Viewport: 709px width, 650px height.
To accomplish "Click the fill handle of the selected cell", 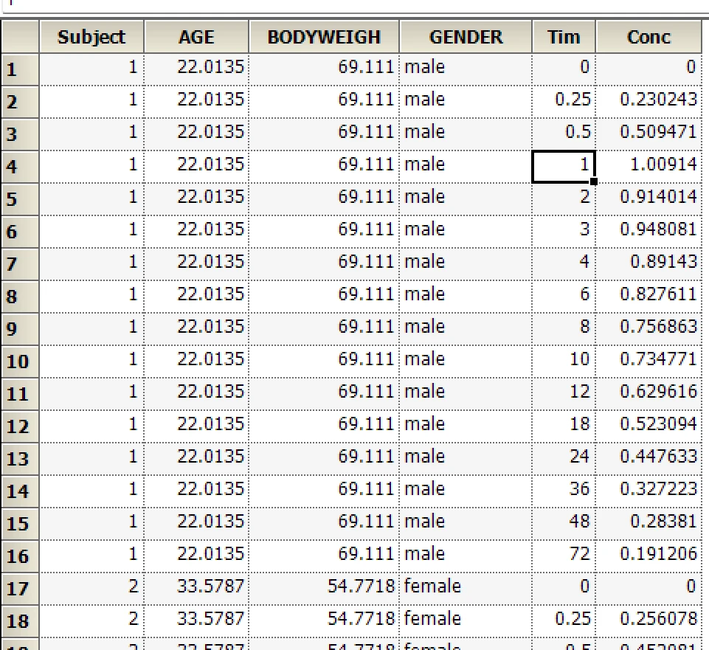I will 594,181.
